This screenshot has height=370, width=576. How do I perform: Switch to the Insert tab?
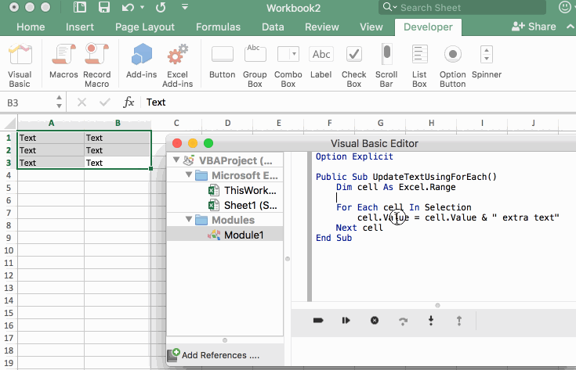80,27
